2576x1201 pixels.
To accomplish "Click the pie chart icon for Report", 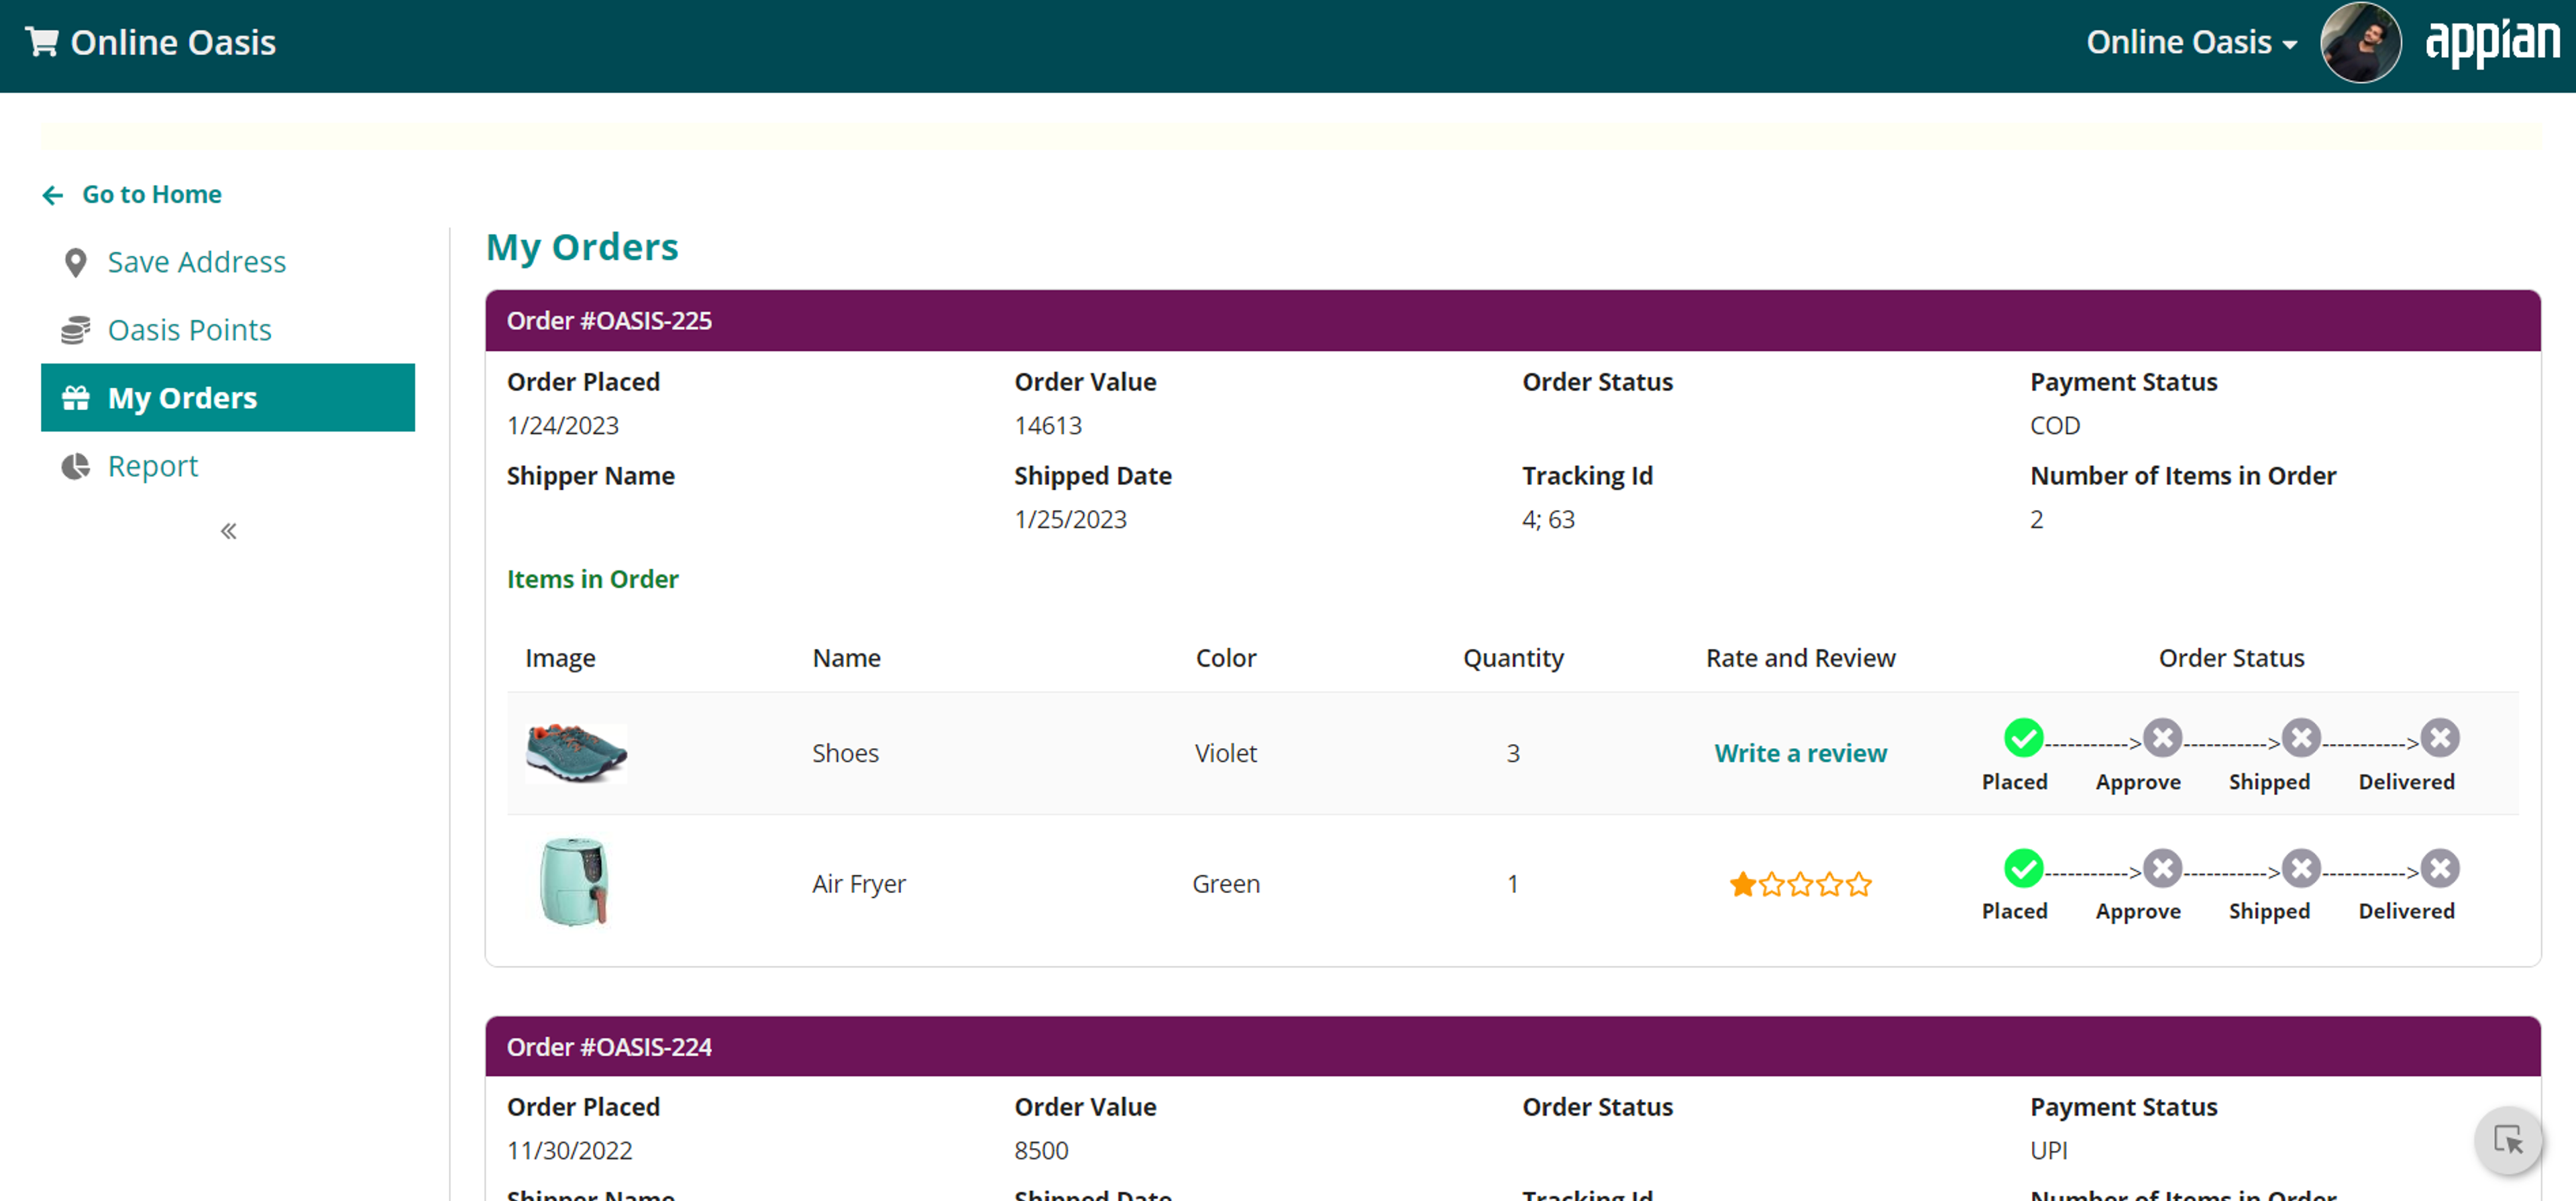I will pyautogui.click(x=75, y=467).
